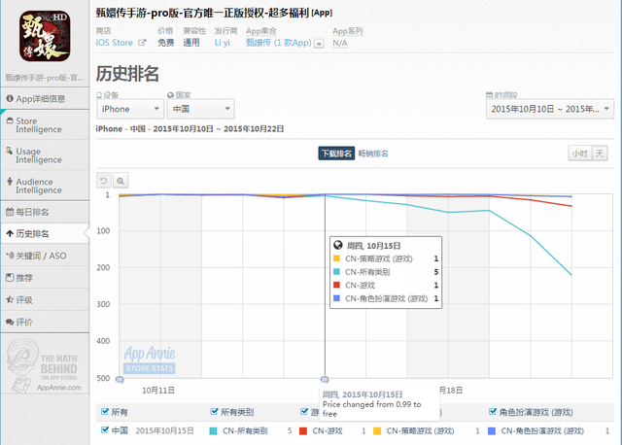This screenshot has width=622, height=445.
Task: Toggle the 所有 checkbox
Action: pos(105,412)
